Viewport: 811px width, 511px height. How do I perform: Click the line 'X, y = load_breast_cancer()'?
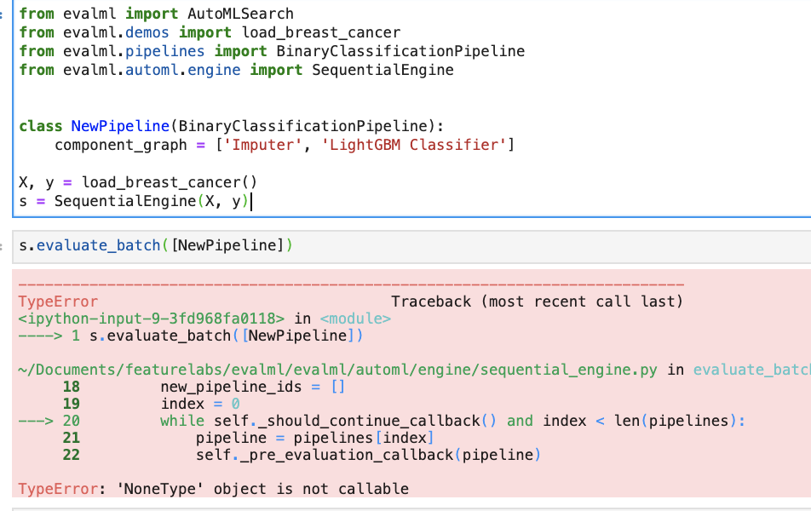pyautogui.click(x=138, y=182)
